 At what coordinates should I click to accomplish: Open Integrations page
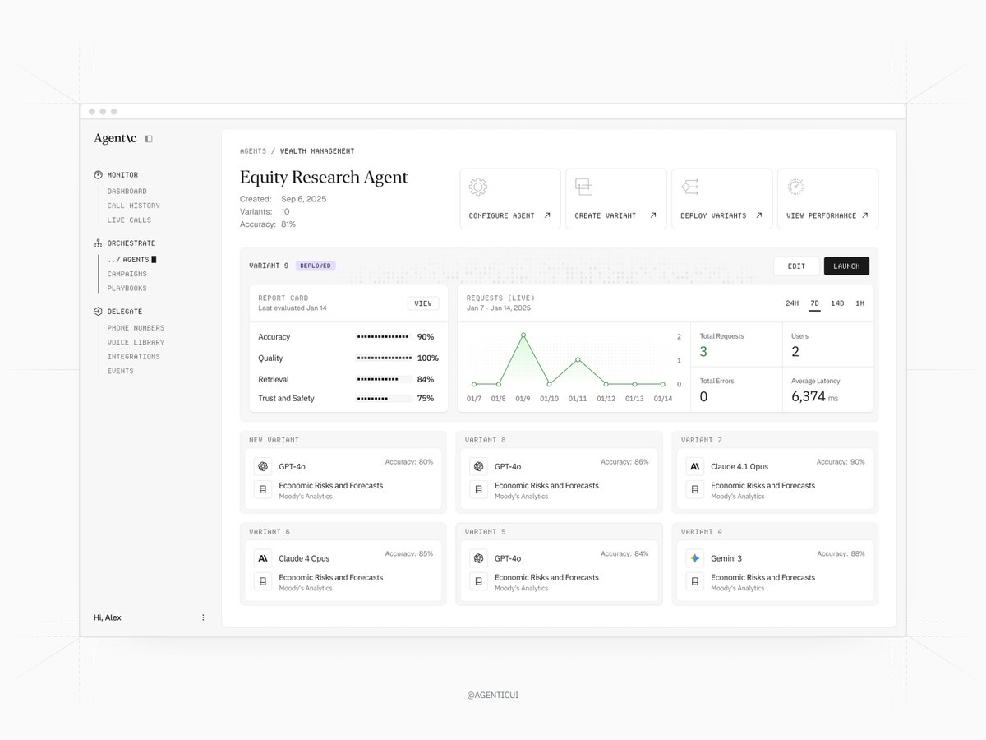click(x=134, y=357)
